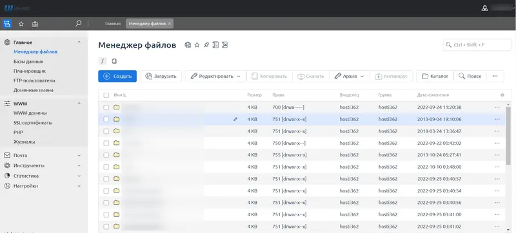Viewport: 516px width, 233px height.
Task: Open column settings gear icon in table header
Action: coord(502,95)
